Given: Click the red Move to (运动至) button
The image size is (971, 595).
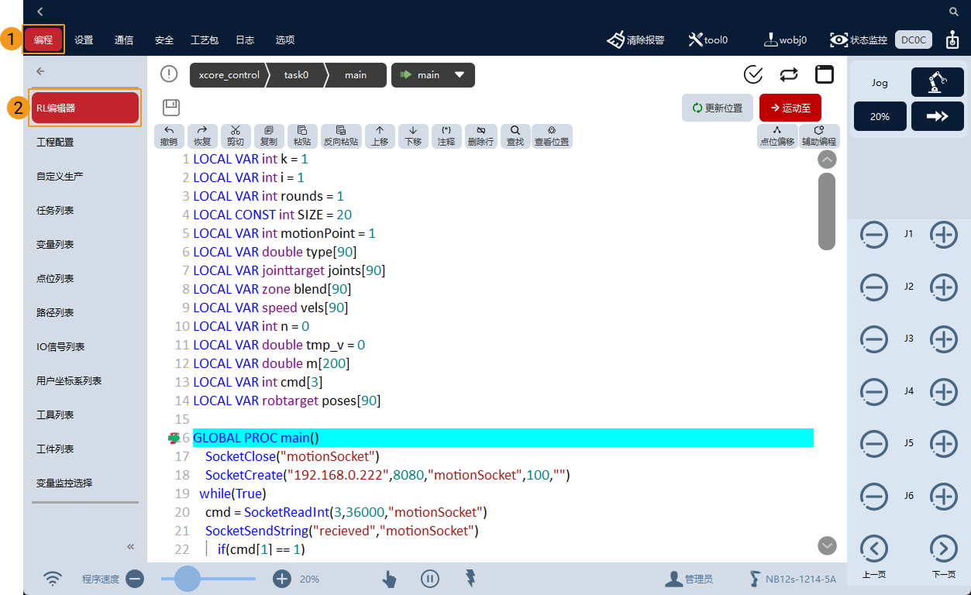Looking at the screenshot, I should [x=790, y=108].
